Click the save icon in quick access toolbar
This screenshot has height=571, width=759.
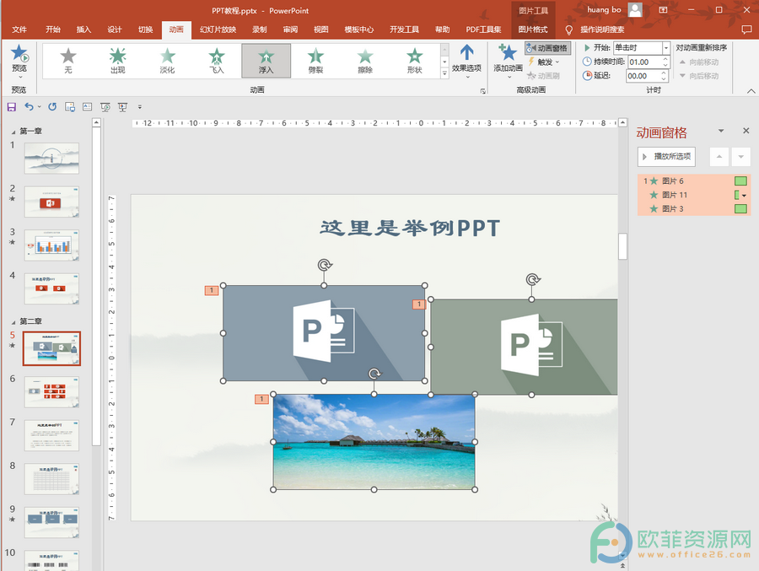(x=12, y=107)
